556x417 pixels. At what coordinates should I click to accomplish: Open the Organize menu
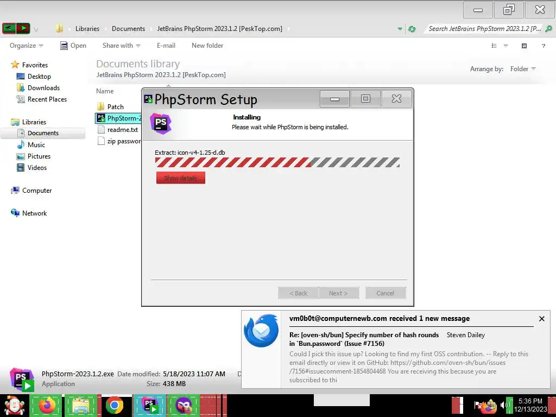[x=26, y=46]
